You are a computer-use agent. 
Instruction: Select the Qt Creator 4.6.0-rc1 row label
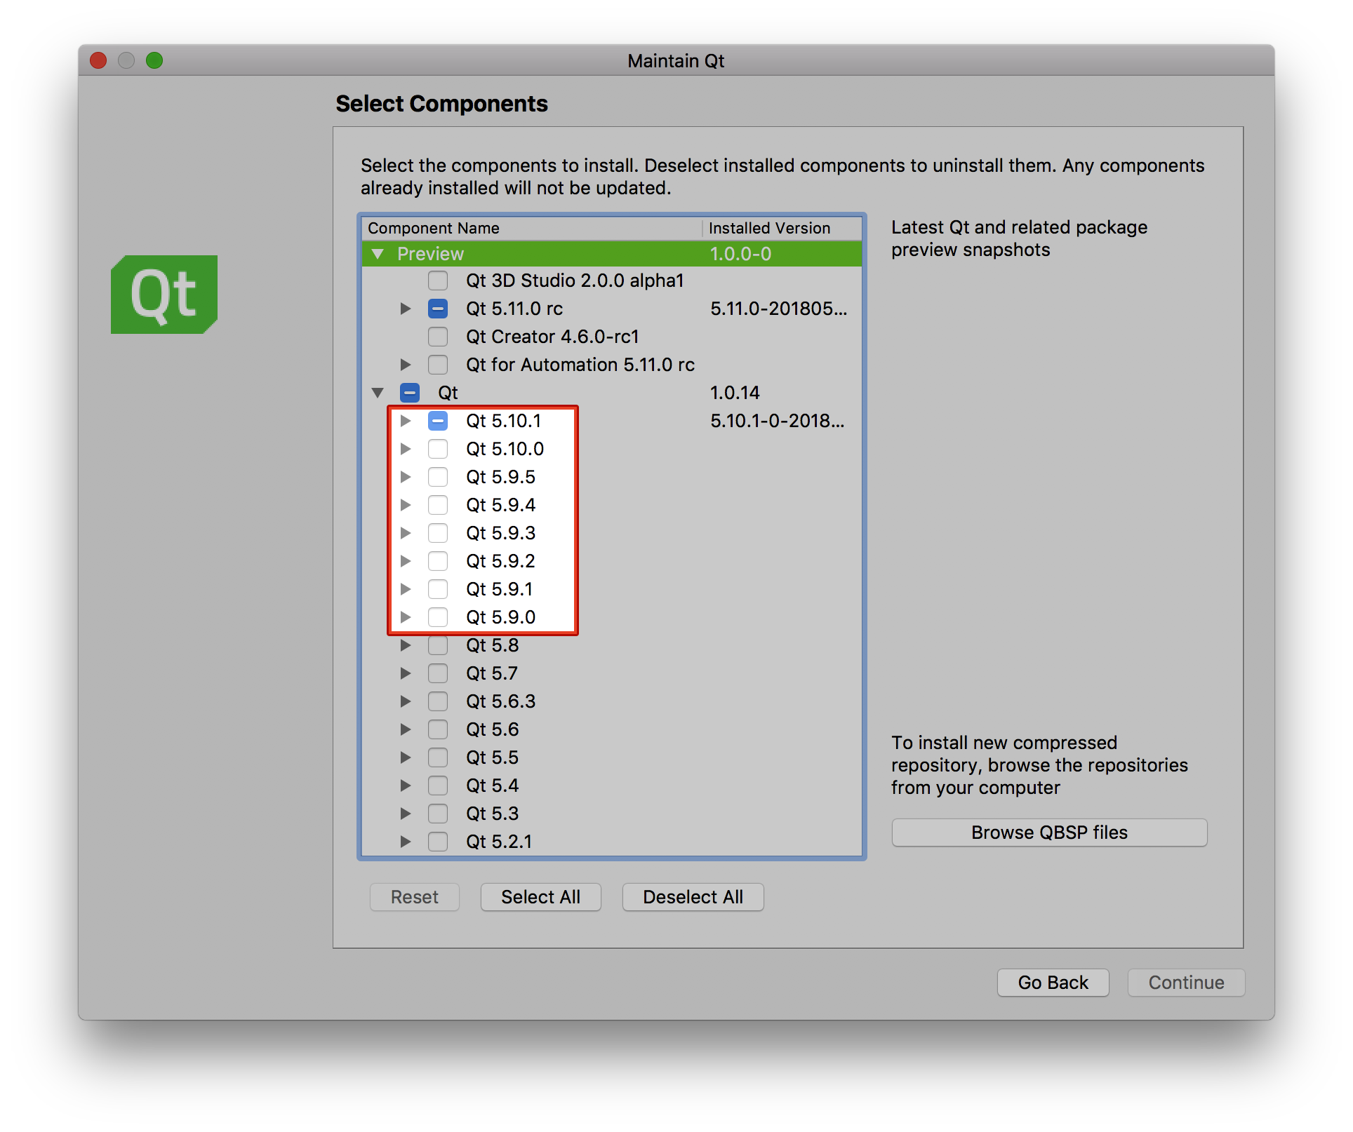pyautogui.click(x=552, y=337)
